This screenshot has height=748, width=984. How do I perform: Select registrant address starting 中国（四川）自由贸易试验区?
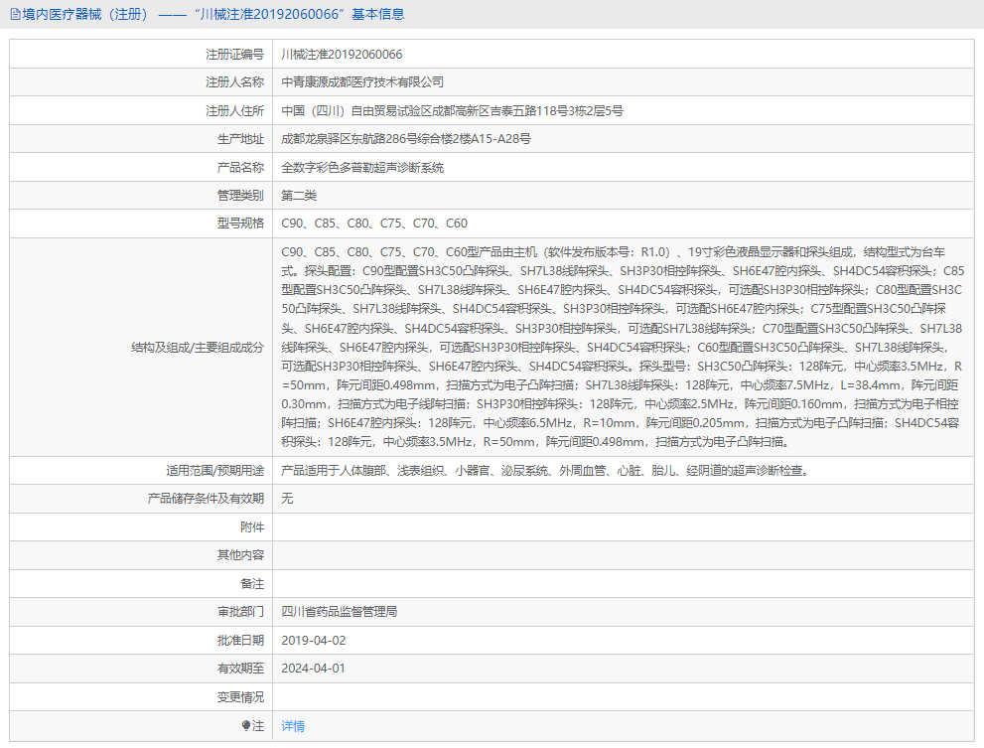coord(453,111)
